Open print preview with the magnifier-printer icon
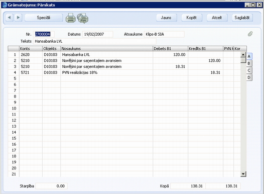Image resolution: width=264 pixels, height=194 pixels. pos(83,18)
